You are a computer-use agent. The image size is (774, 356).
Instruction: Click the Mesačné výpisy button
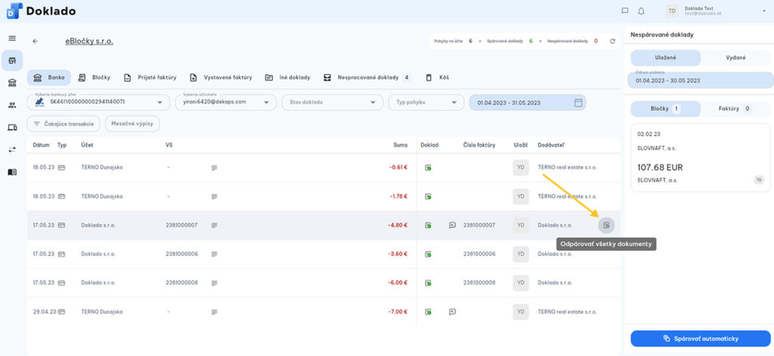[x=132, y=124]
